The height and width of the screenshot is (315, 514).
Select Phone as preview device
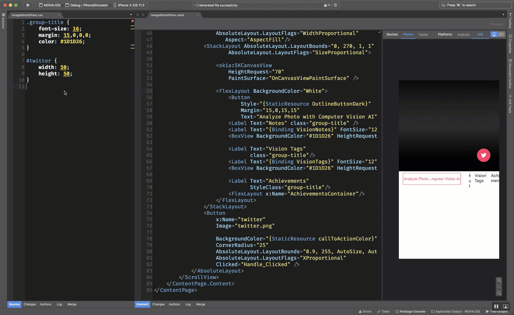click(408, 34)
